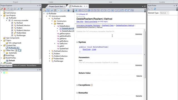The image size is (178, 100).
Task: Click the pin icon on the Properties panel header
Action: tap(40, 70)
